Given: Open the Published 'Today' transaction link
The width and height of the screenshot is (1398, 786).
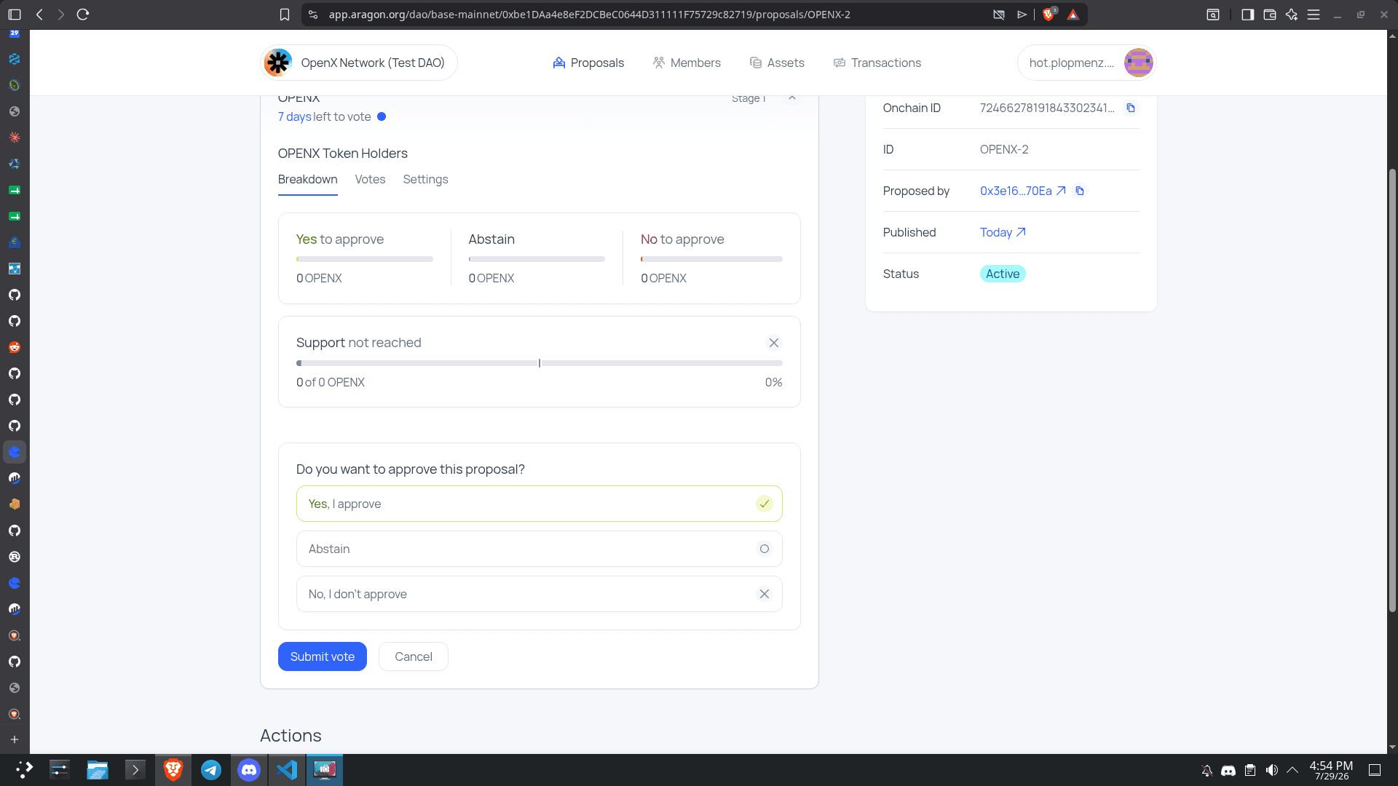Looking at the screenshot, I should coord(1003,232).
